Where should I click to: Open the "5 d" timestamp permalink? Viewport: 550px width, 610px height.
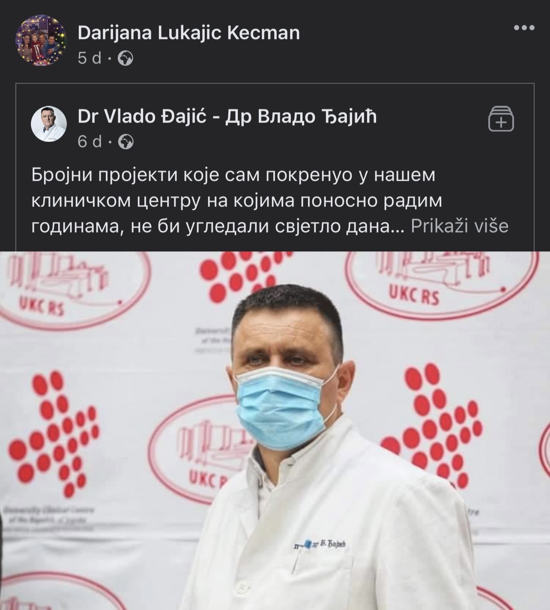tap(90, 58)
